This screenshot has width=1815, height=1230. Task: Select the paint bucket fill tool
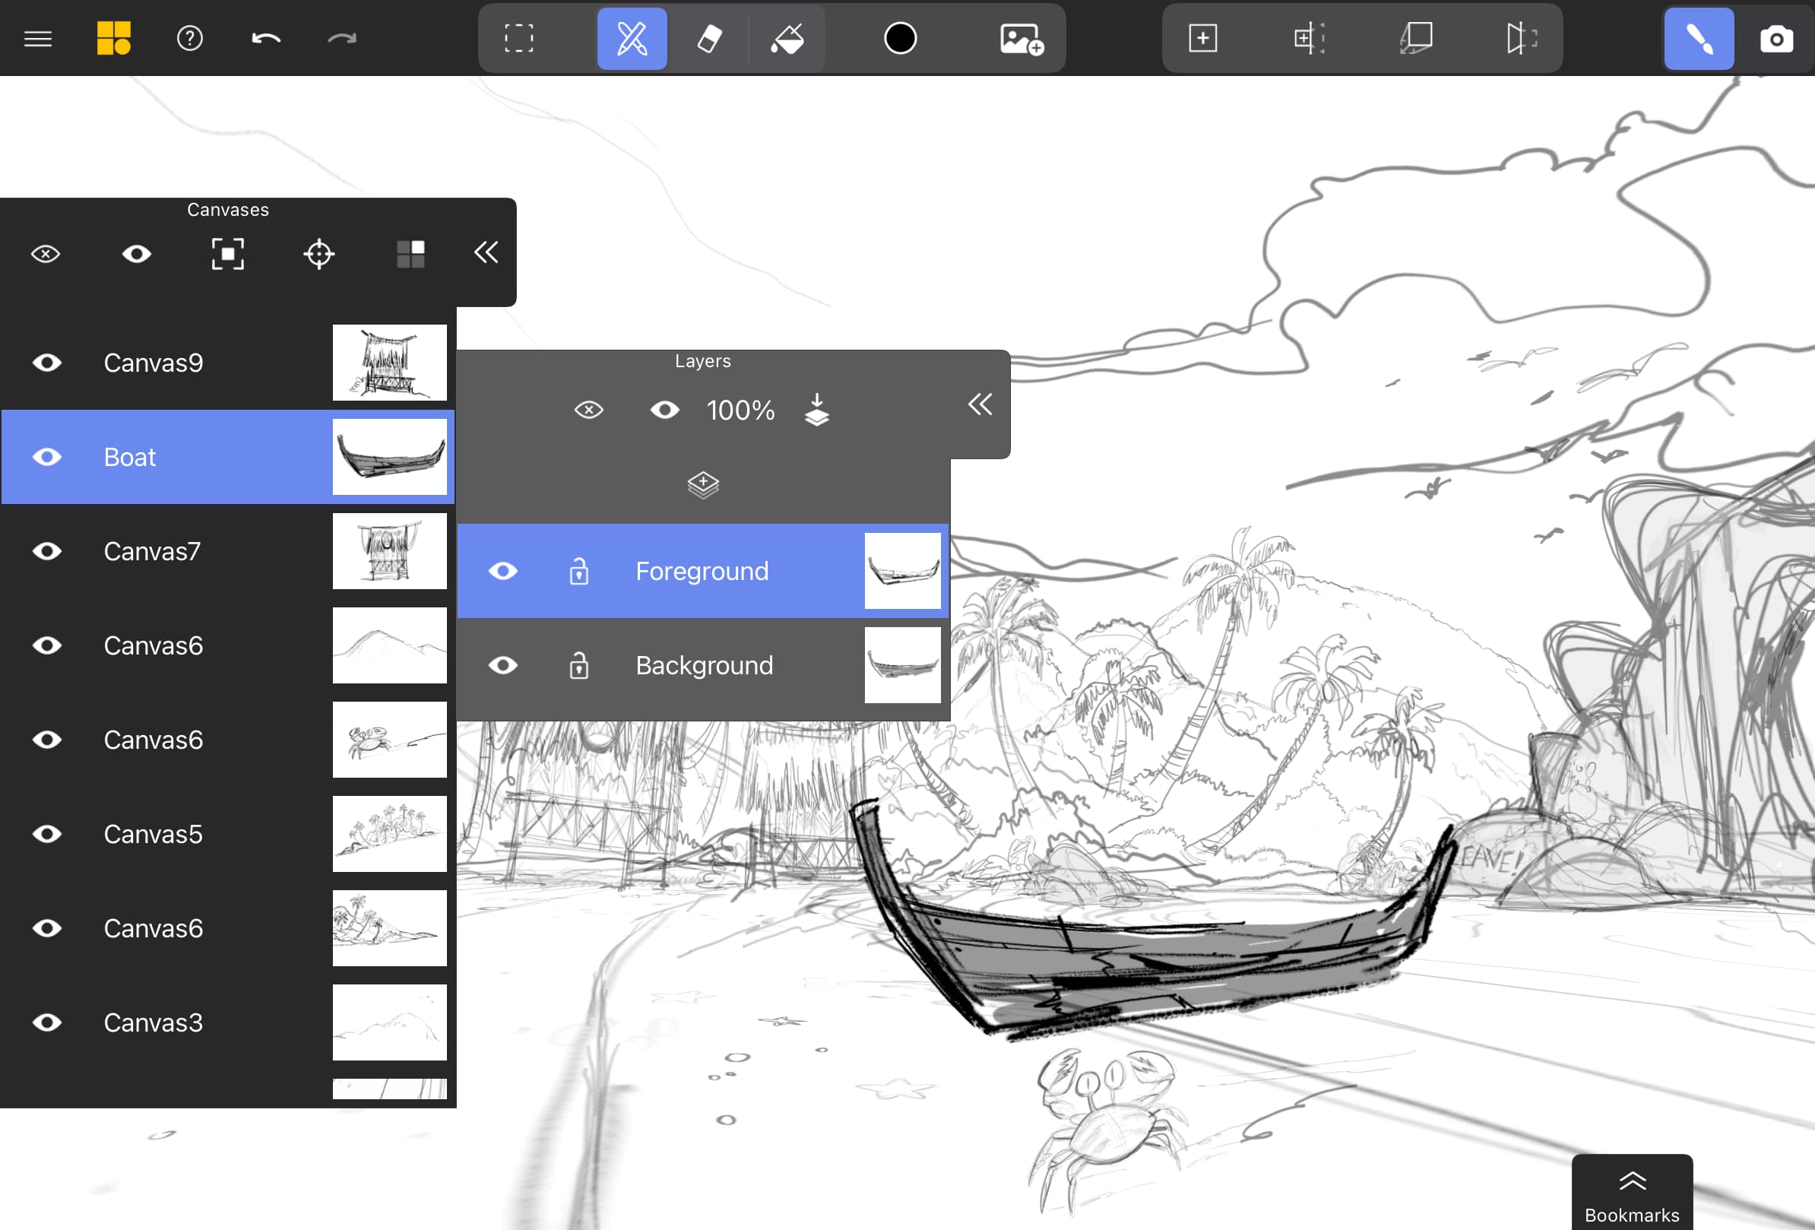click(x=787, y=38)
